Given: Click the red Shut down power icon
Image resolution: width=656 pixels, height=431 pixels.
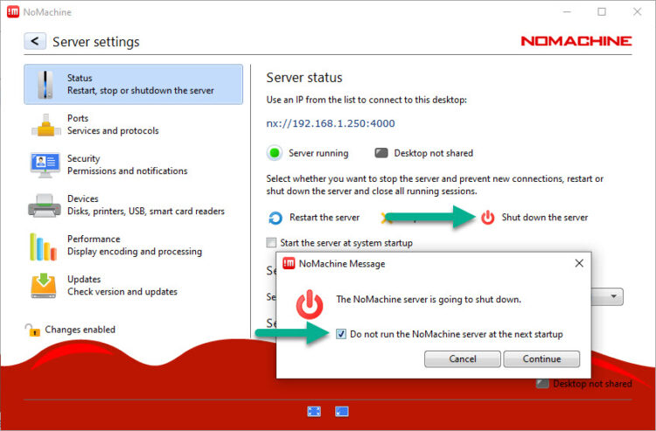Looking at the screenshot, I should [x=487, y=218].
